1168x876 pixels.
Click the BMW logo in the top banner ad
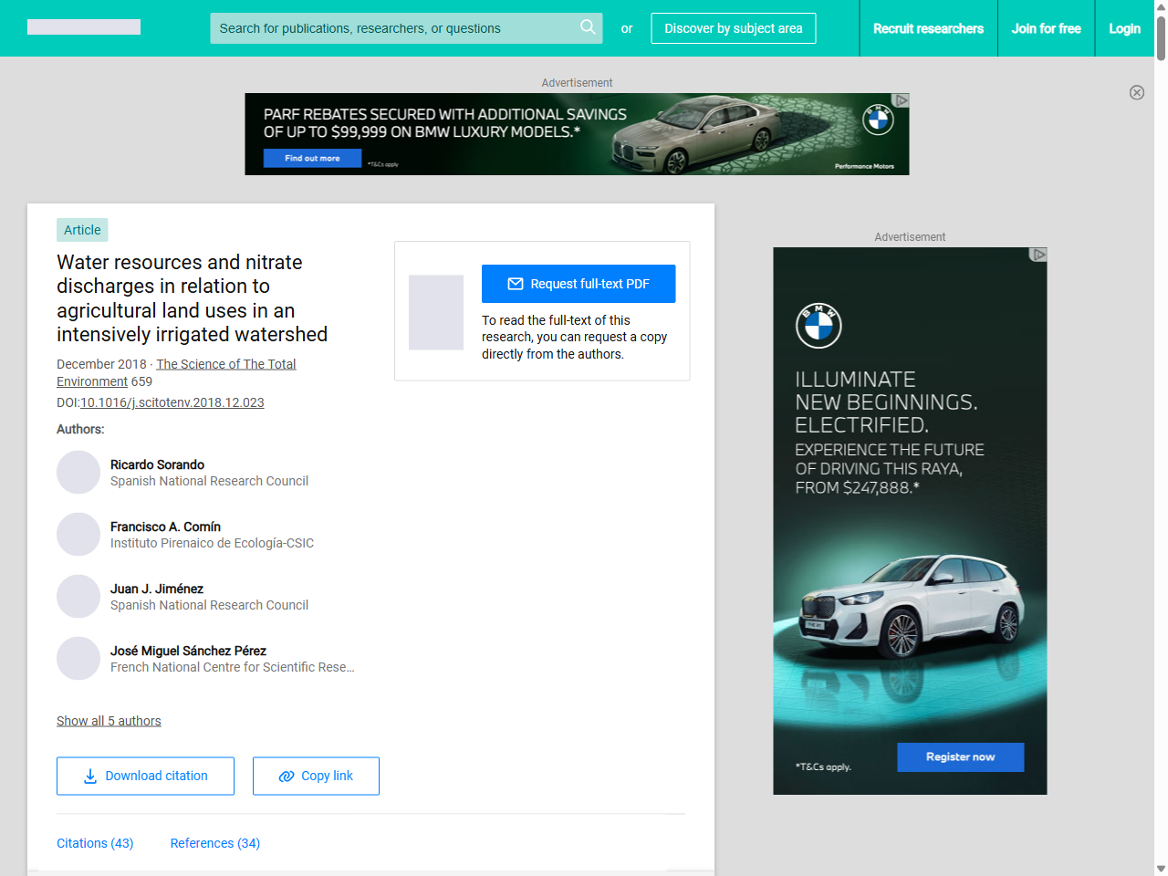(x=878, y=120)
